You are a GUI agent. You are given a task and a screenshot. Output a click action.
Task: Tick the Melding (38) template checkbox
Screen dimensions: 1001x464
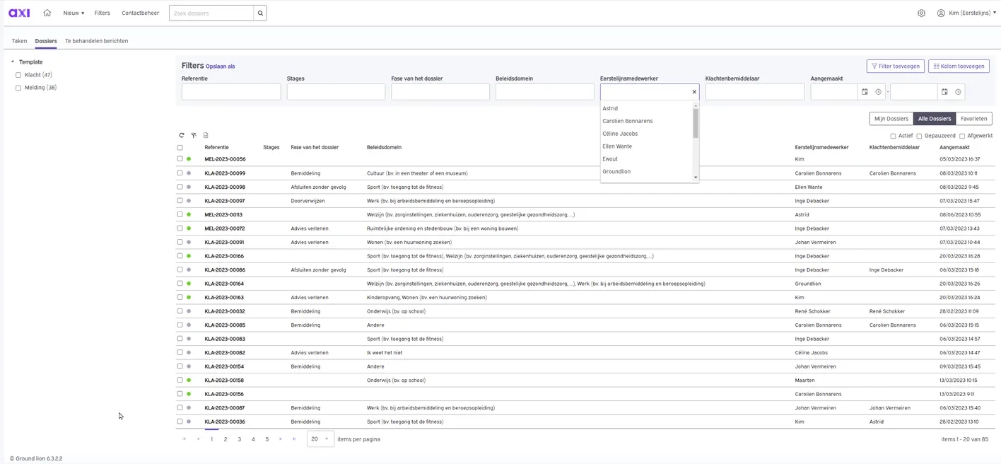18,88
